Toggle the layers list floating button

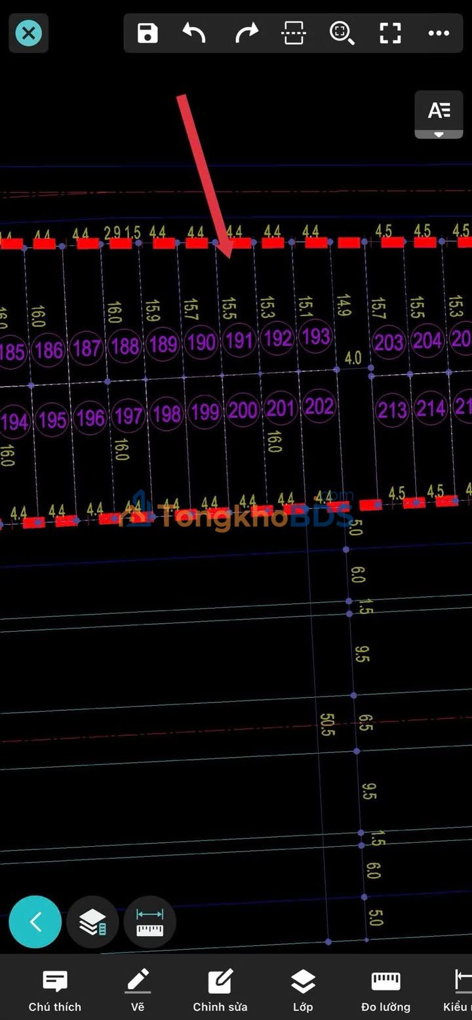click(92, 922)
